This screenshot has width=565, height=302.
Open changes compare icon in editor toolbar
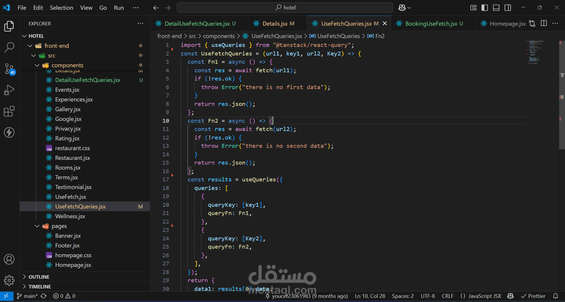point(532,24)
